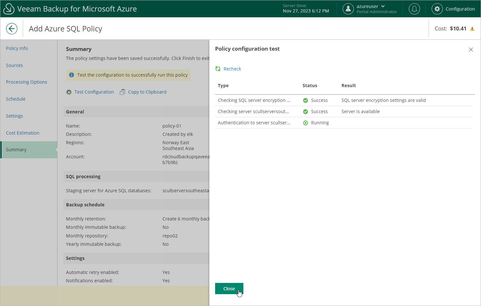Click 'Created by elk' description value
The height and width of the screenshot is (306, 481).
178,134
